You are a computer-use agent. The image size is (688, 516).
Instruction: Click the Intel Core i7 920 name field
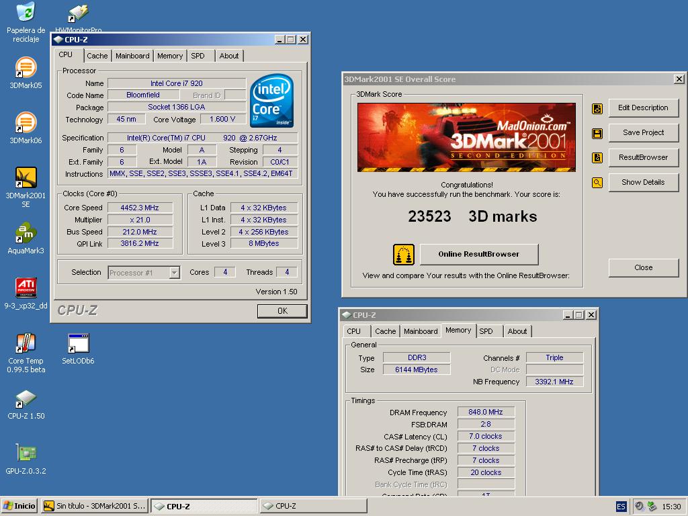pos(177,83)
